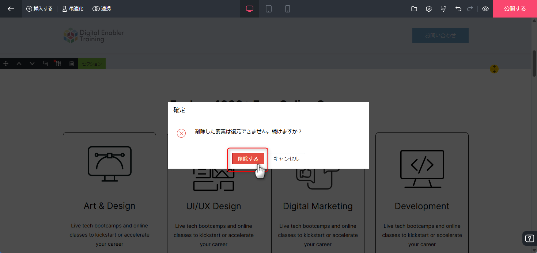Toggle page preview eye icon
This screenshot has height=253, width=537.
click(485, 9)
